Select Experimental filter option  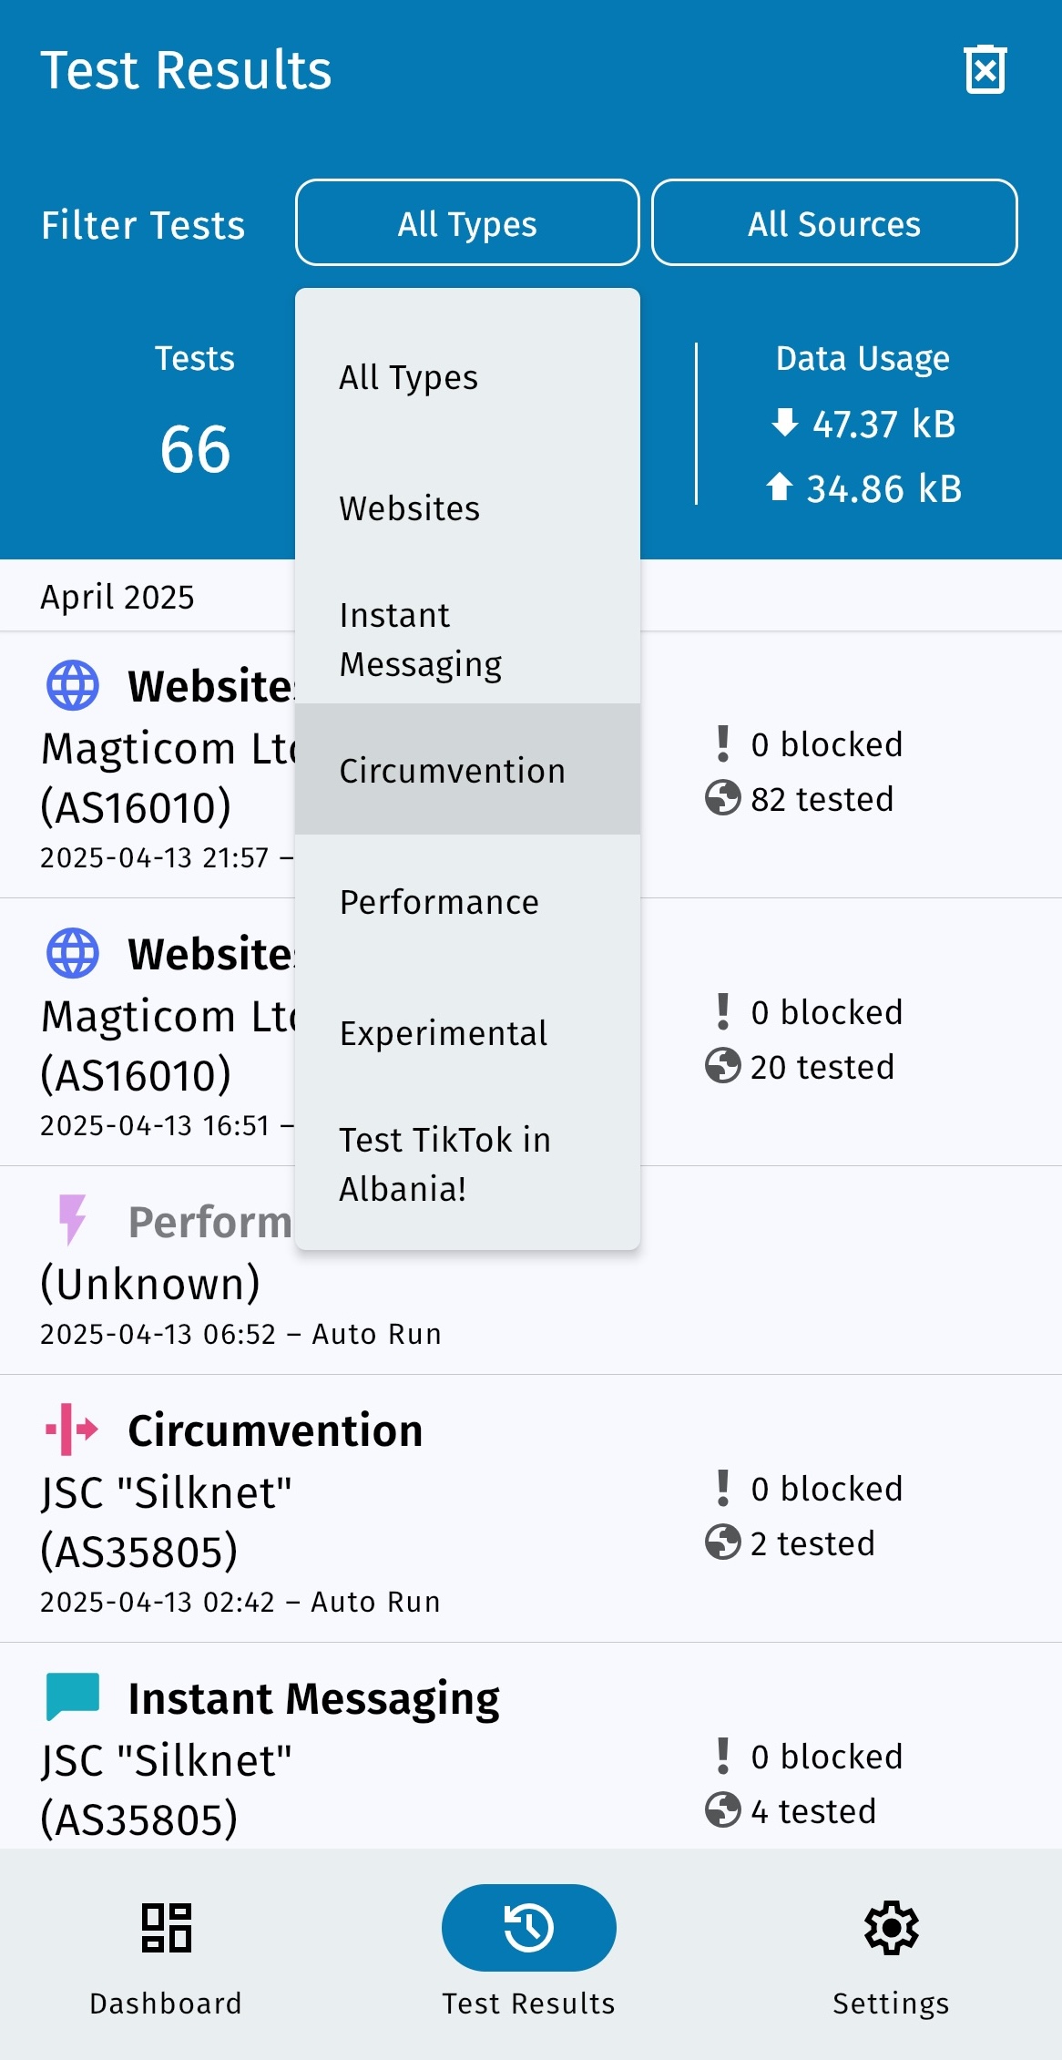[444, 1033]
